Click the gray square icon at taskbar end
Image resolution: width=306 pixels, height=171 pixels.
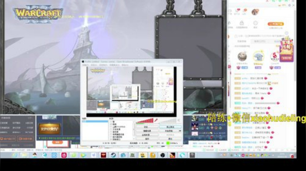(x=192, y=155)
